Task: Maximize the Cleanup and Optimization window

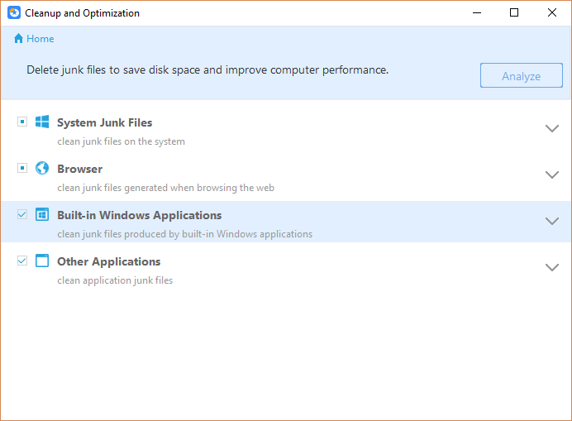Action: point(514,12)
